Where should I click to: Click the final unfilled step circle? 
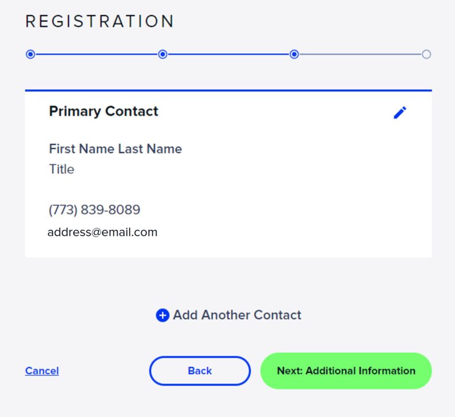click(x=426, y=55)
